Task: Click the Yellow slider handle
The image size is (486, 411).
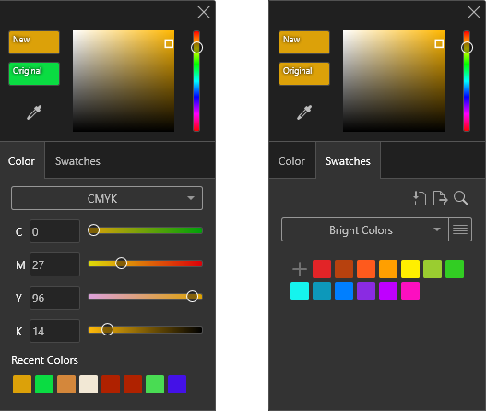Action: (x=192, y=297)
